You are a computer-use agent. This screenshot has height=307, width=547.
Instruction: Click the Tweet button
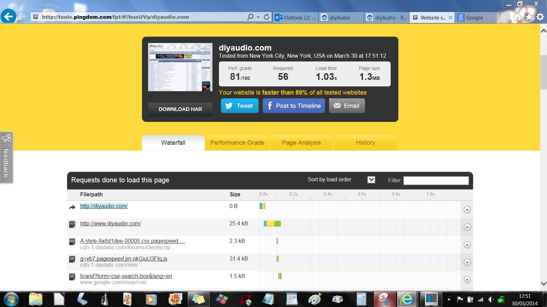pos(239,106)
